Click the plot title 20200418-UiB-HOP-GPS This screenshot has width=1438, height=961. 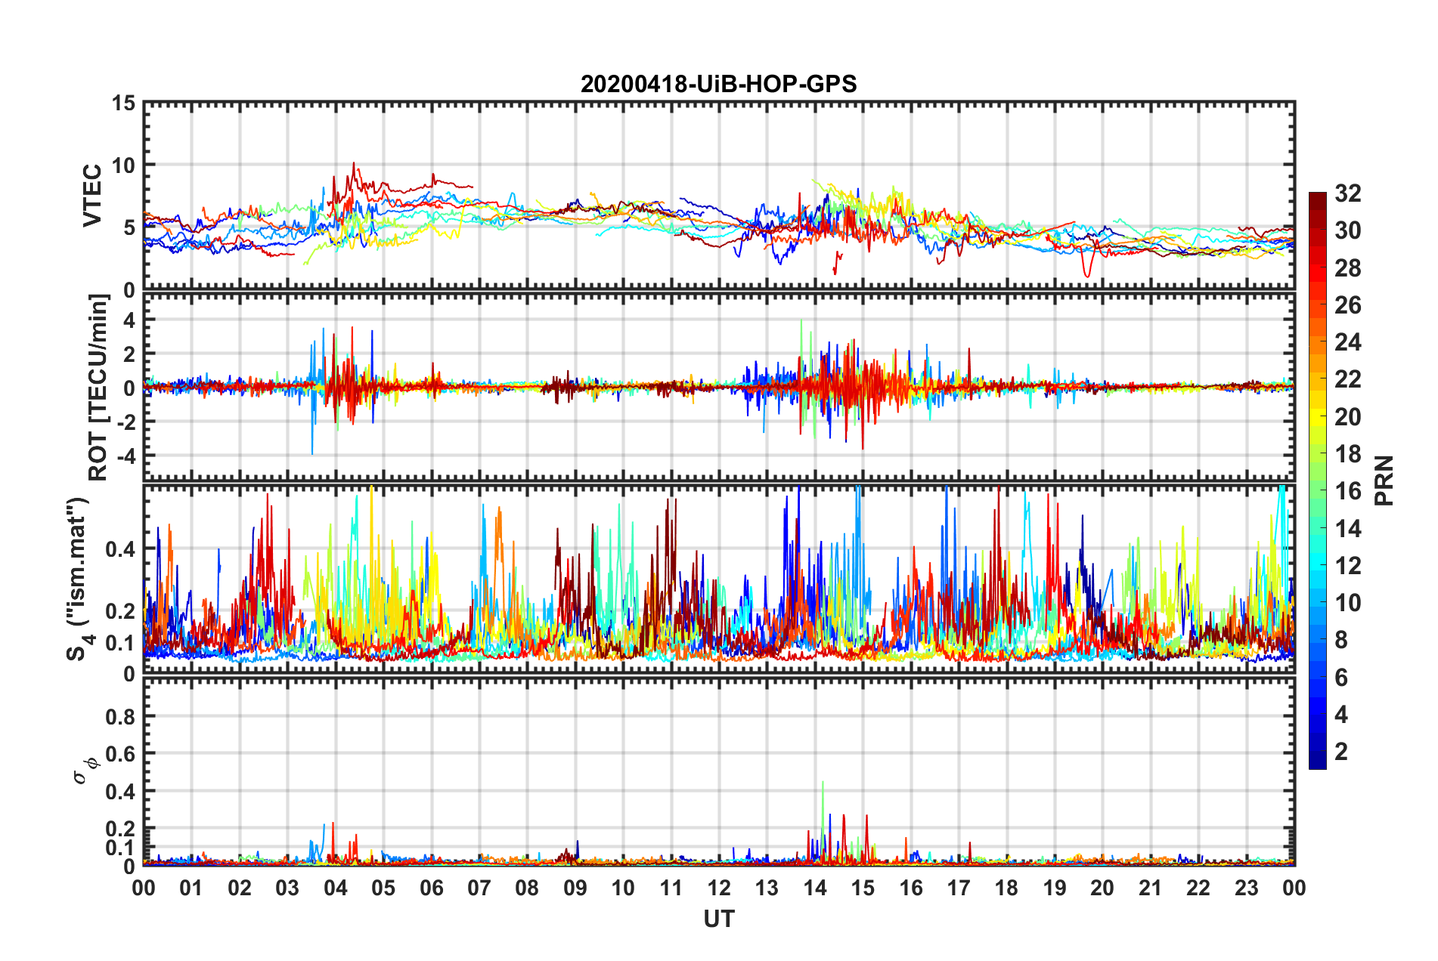pyautogui.click(x=718, y=84)
